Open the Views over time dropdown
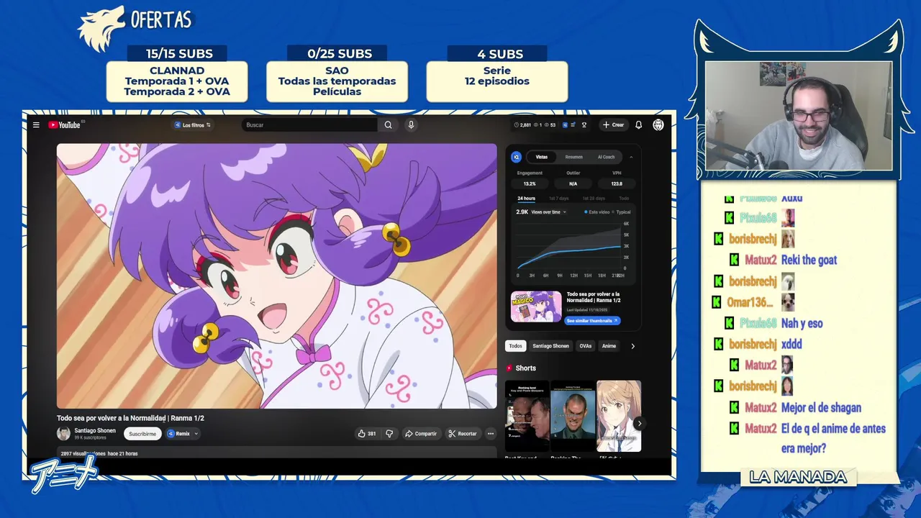This screenshot has height=518, width=921. tap(548, 212)
